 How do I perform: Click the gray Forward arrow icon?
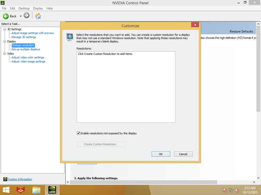(27, 15)
